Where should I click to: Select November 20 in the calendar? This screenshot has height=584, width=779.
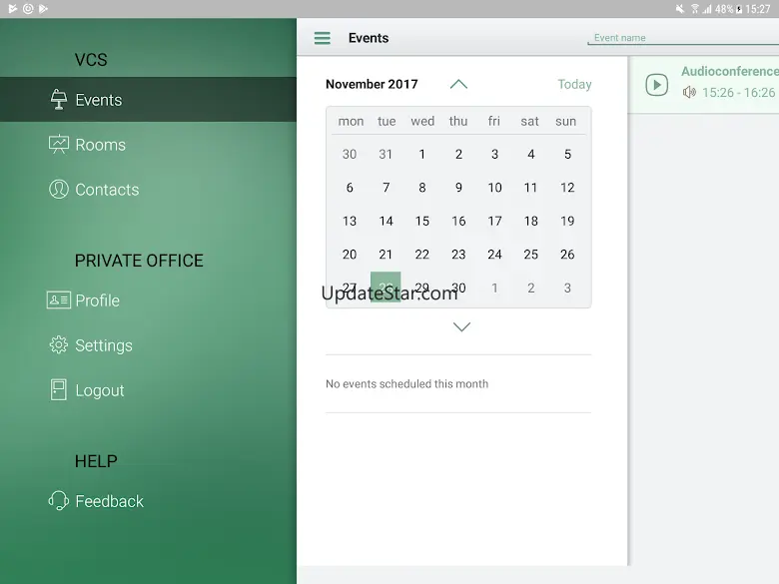click(350, 255)
